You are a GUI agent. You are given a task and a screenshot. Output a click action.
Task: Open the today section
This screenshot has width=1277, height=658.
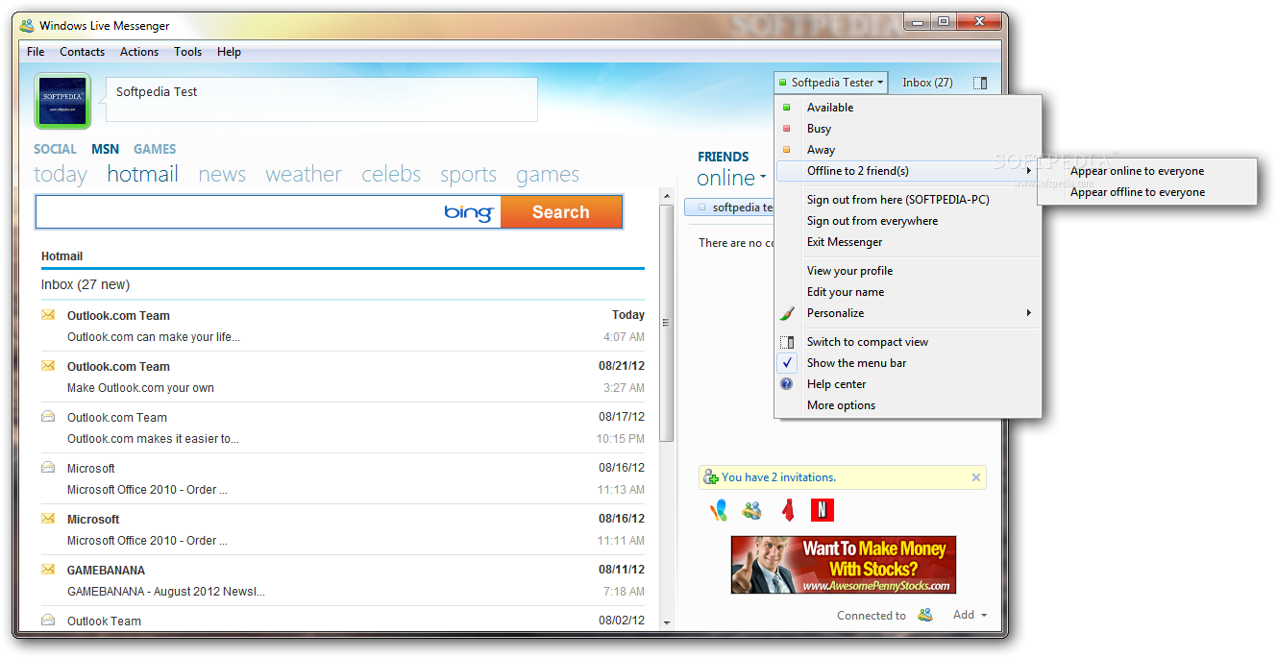pyautogui.click(x=61, y=174)
